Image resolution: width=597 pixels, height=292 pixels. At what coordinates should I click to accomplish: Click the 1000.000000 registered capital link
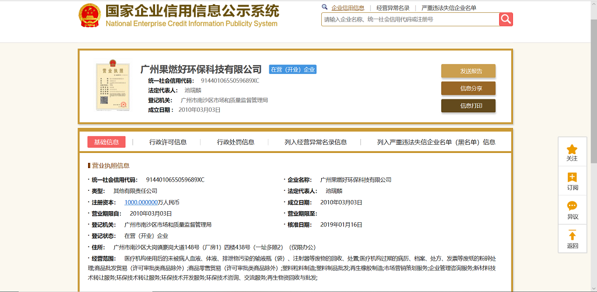click(141, 202)
